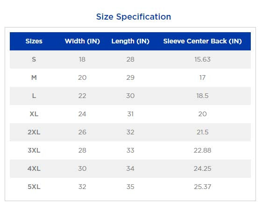This screenshot has height=210, width=262.
Task: Click the L size row label
Action: click(34, 96)
